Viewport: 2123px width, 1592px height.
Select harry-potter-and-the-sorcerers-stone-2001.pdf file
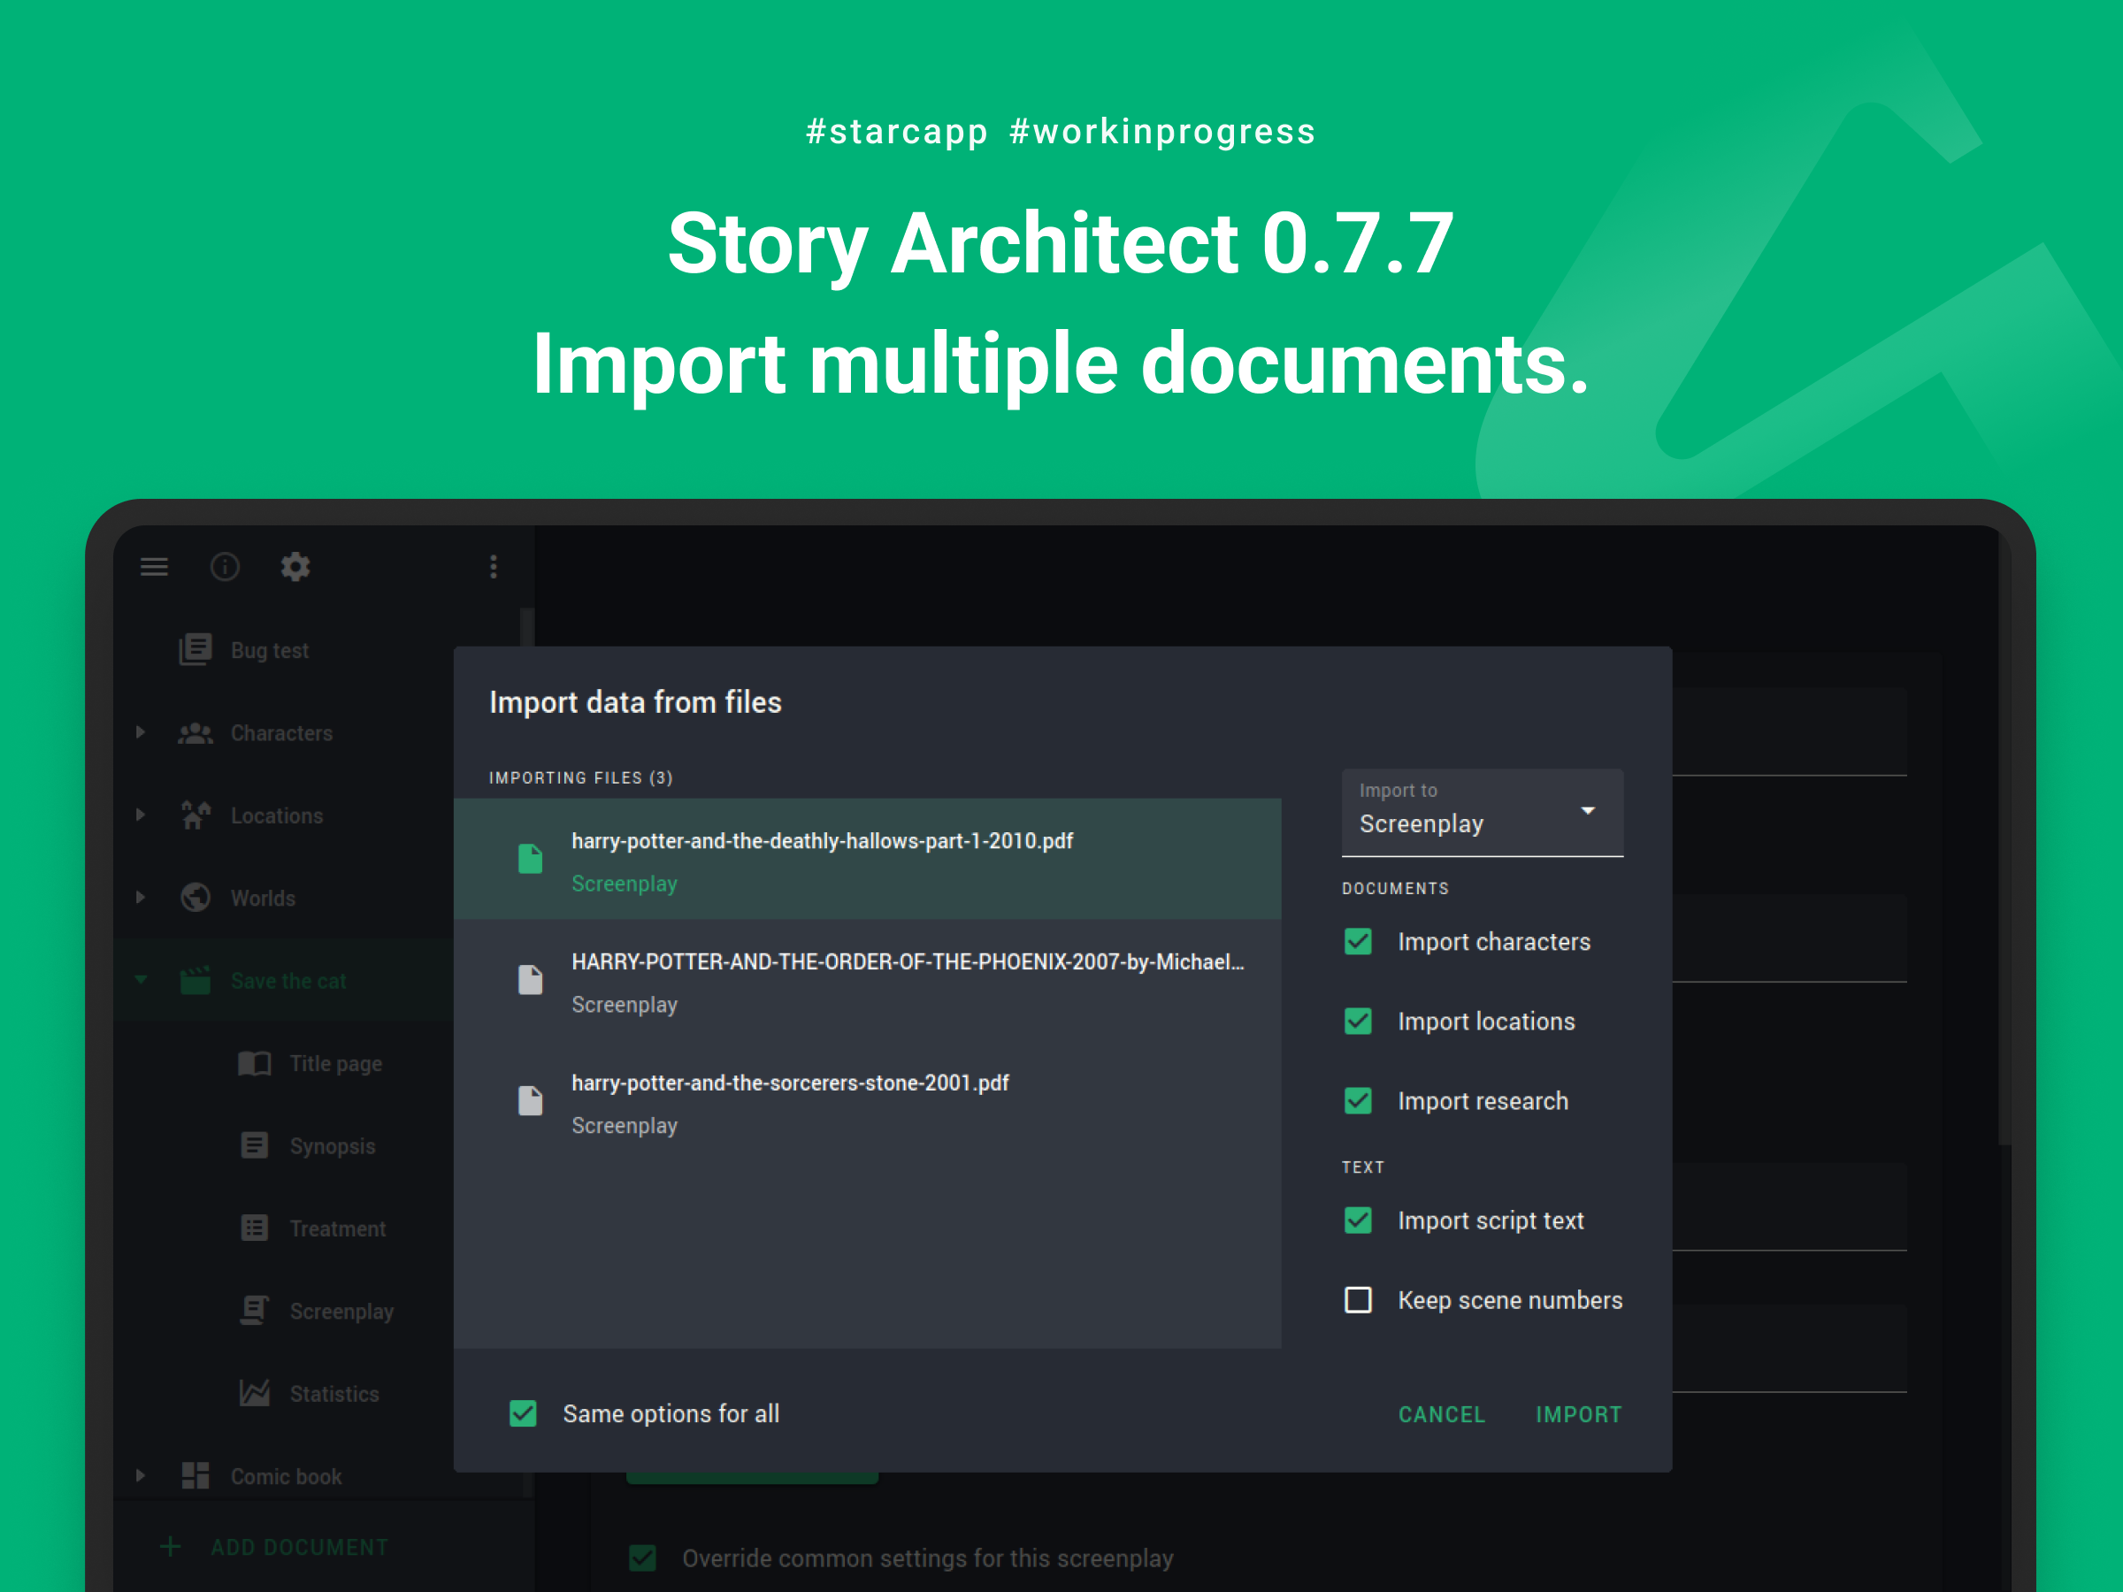[868, 1103]
